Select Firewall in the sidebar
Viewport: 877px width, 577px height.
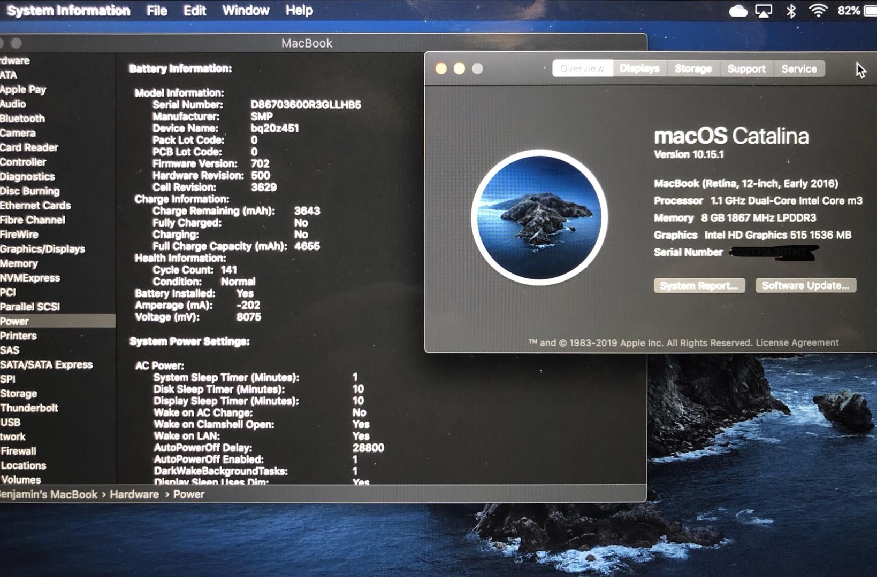tap(18, 451)
